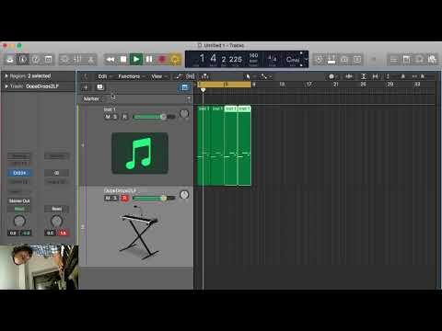Viewport: 442px width, 331px height.
Task: Click the Inst 1 pan knob
Action: point(184,114)
